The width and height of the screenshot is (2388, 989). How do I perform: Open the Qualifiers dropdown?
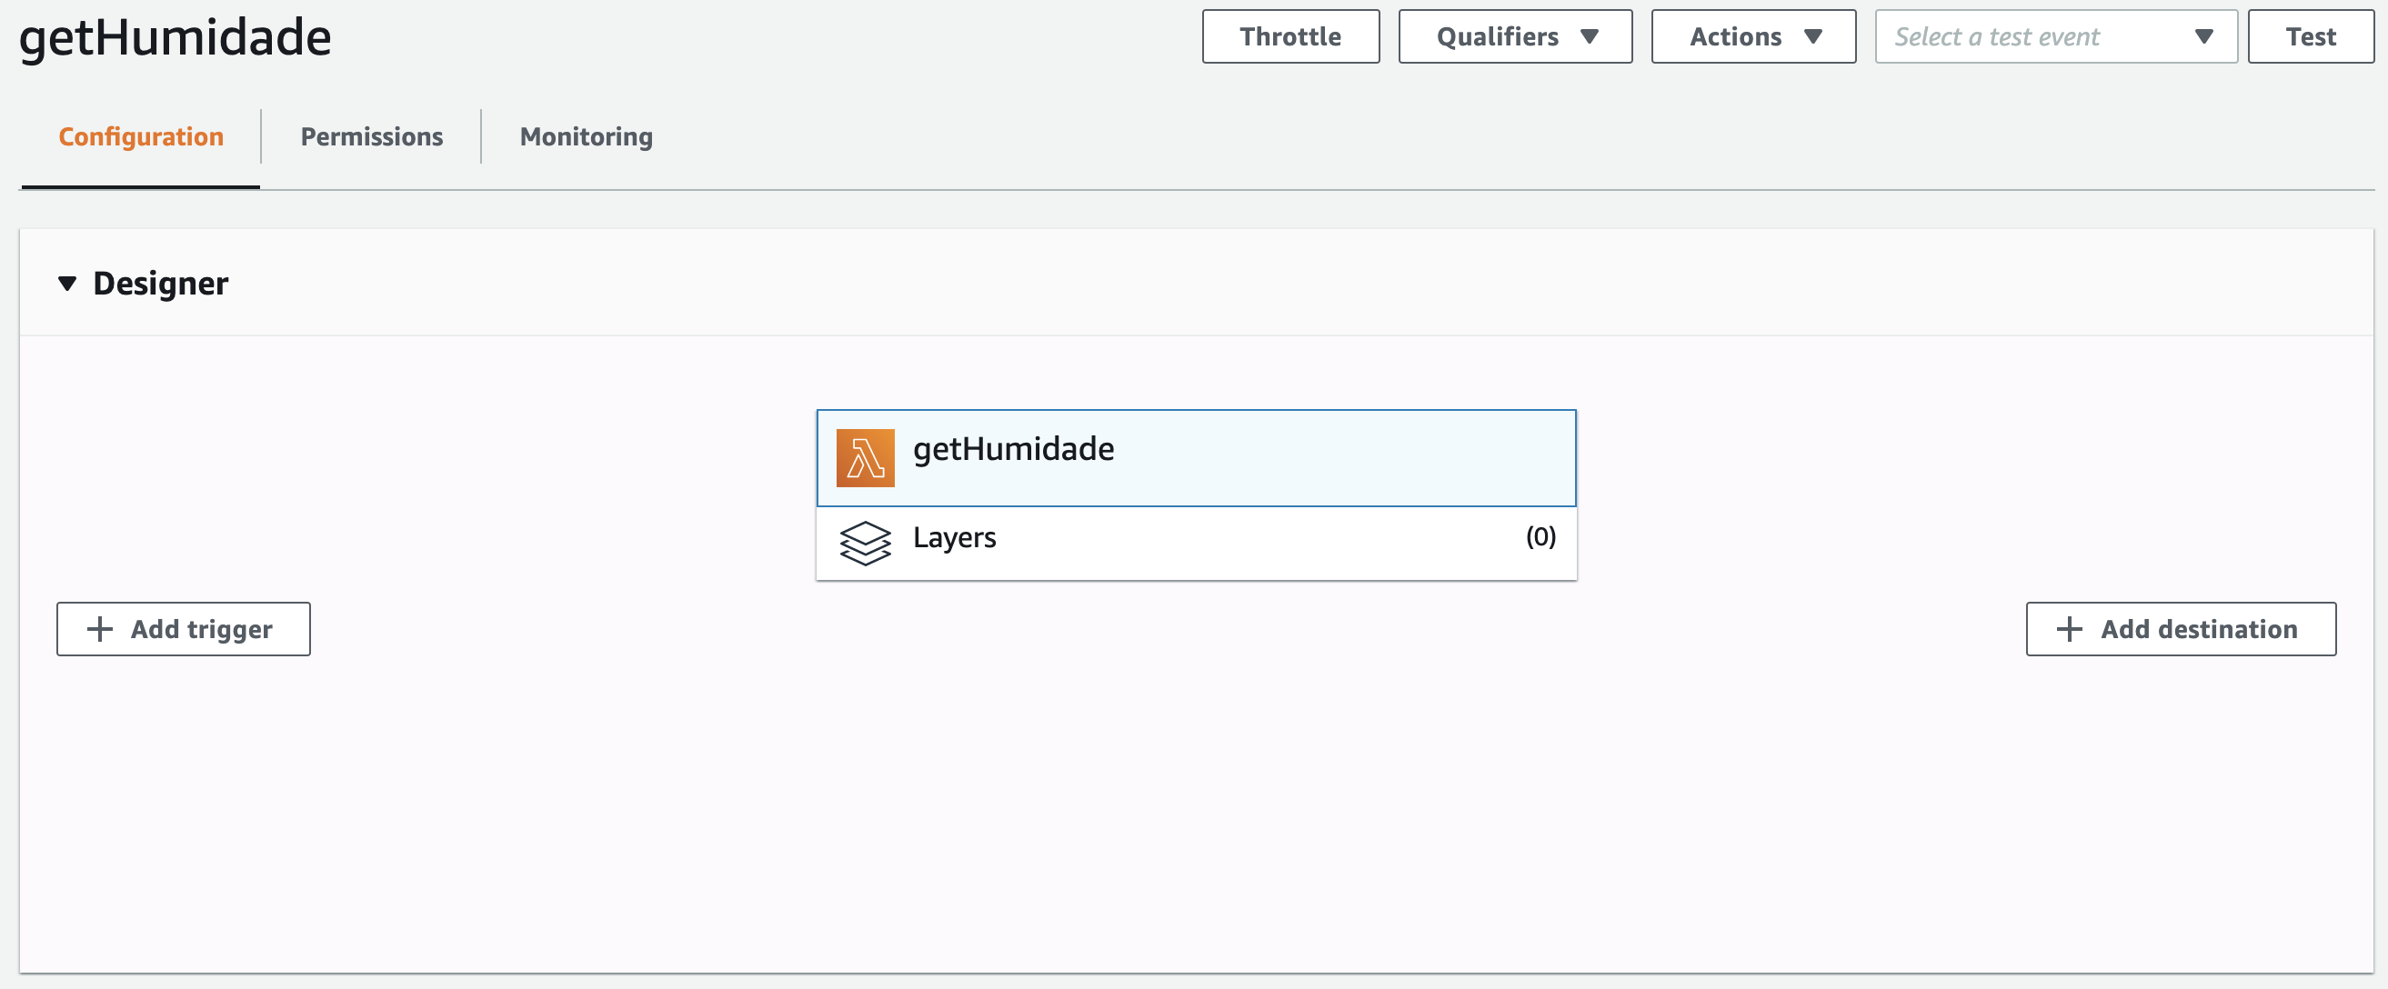[x=1514, y=37]
